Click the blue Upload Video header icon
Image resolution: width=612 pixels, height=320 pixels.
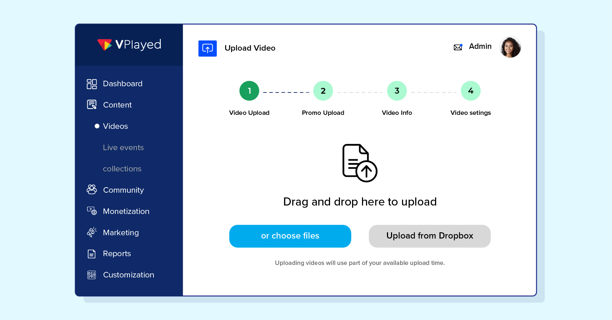click(207, 48)
